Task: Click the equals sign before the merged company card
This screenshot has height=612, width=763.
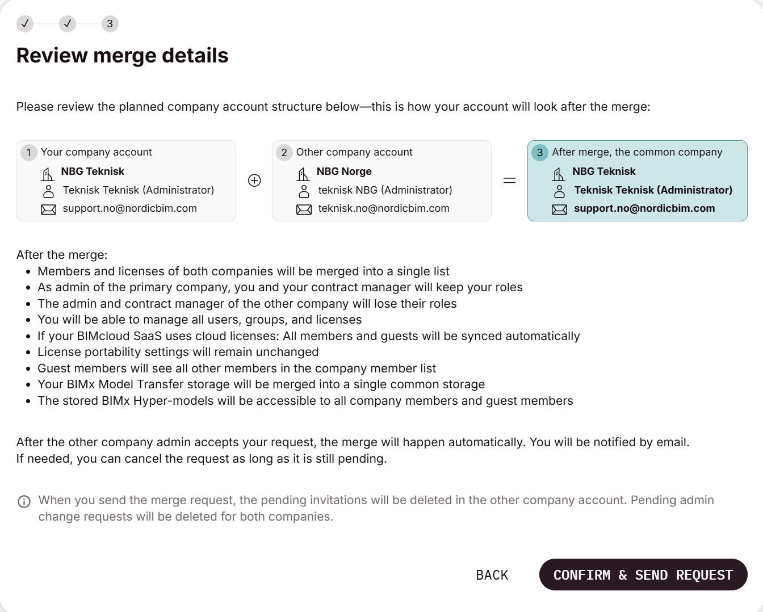Action: 509,181
